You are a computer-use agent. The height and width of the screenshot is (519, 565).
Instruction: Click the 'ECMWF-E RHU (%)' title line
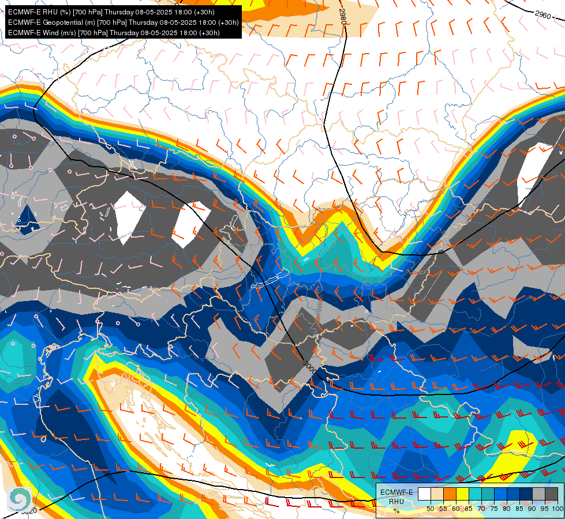111,12
